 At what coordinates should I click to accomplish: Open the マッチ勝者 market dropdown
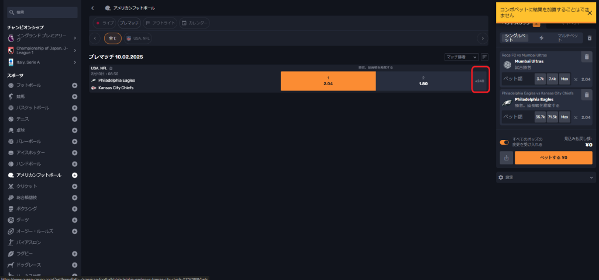pyautogui.click(x=462, y=57)
